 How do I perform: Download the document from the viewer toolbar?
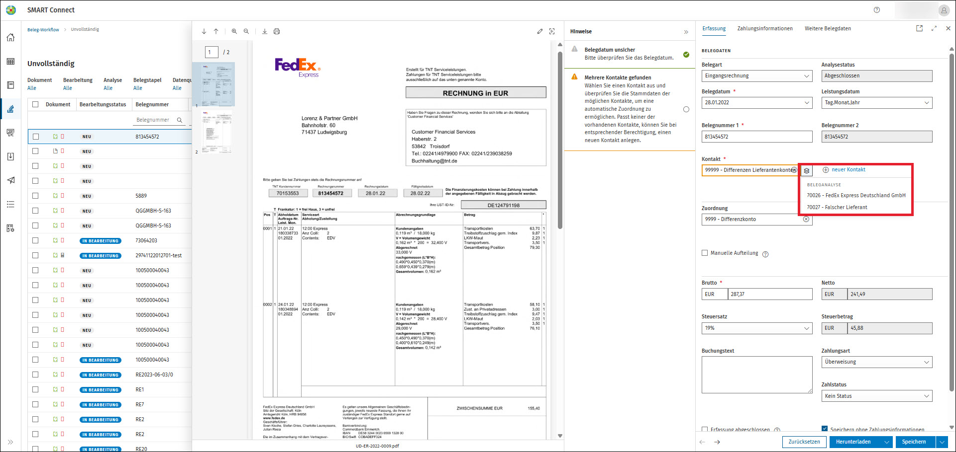click(x=265, y=31)
